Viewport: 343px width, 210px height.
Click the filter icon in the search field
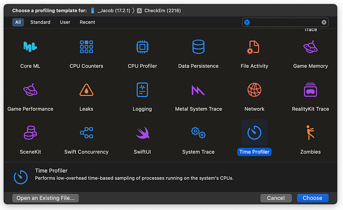(247, 22)
